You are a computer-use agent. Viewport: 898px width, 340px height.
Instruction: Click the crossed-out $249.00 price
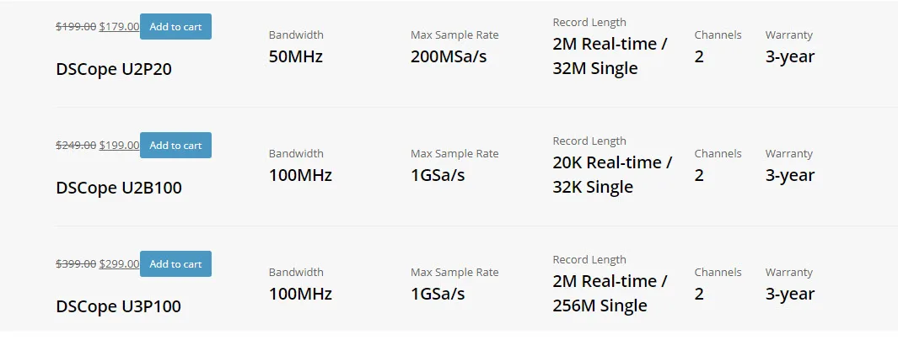(x=76, y=145)
